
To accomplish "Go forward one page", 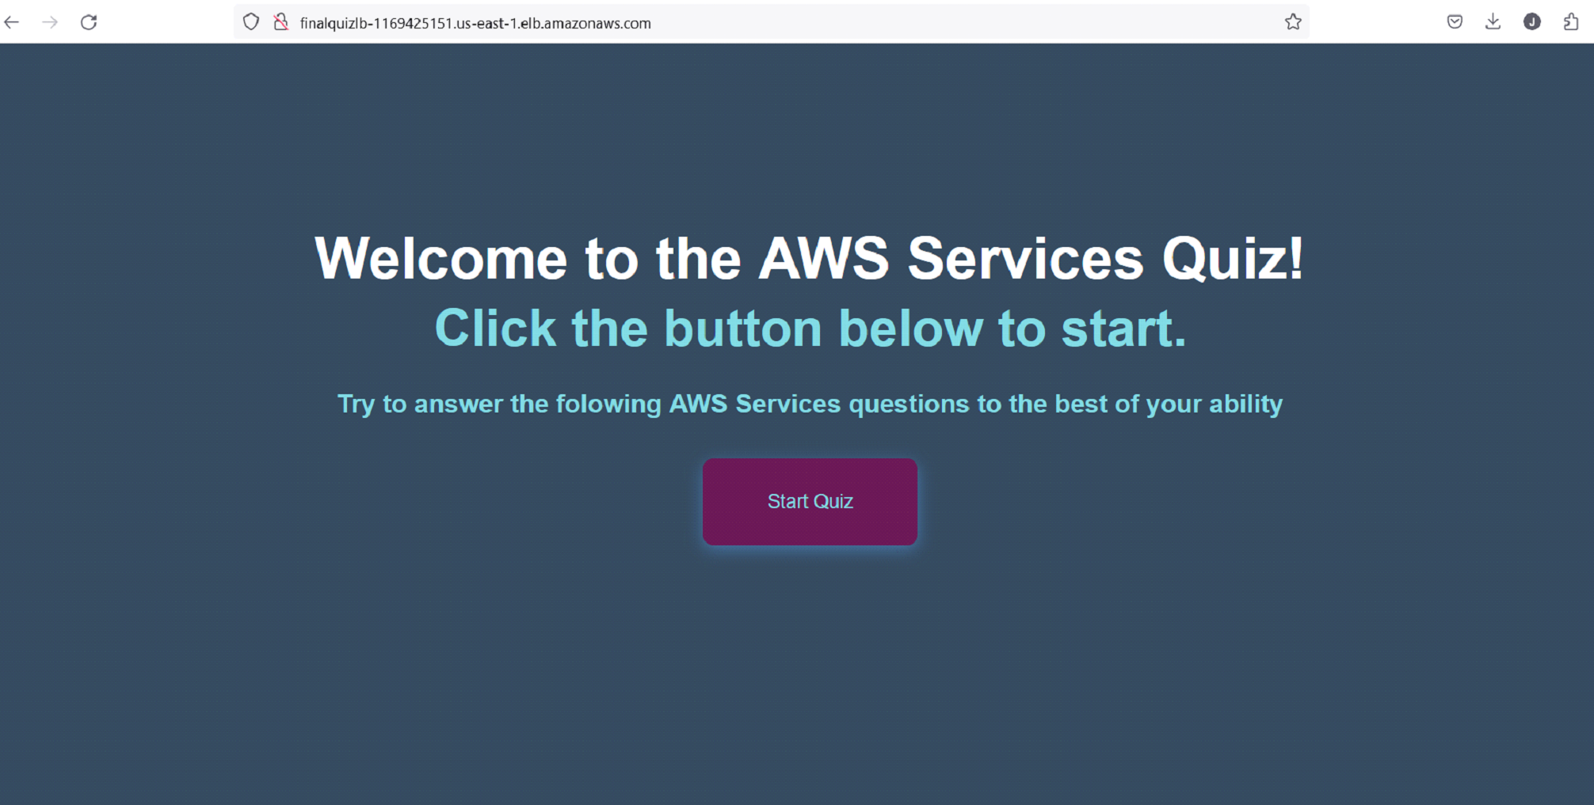I will point(50,22).
